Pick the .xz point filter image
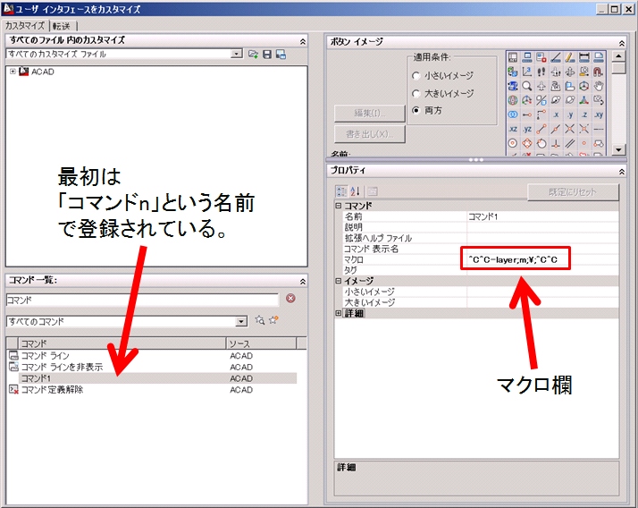This screenshot has height=508, width=638. (x=513, y=129)
